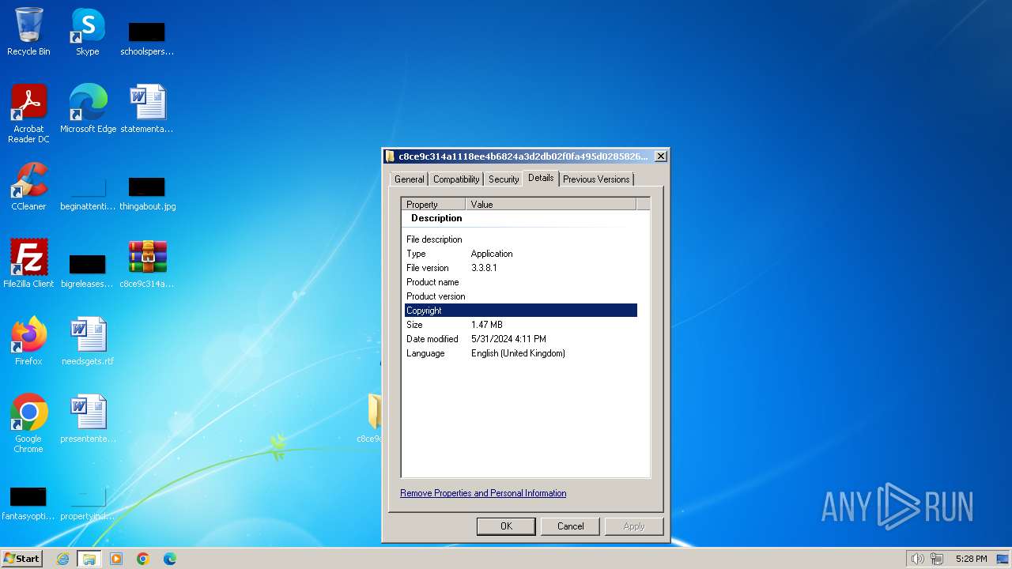The image size is (1012, 569).
Task: Select the c8ce9c314a... WinRAR archive icon
Action: 147,263
